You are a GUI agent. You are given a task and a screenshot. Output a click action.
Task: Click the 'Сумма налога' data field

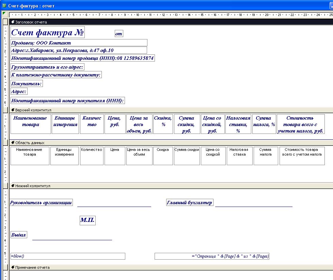266,156
